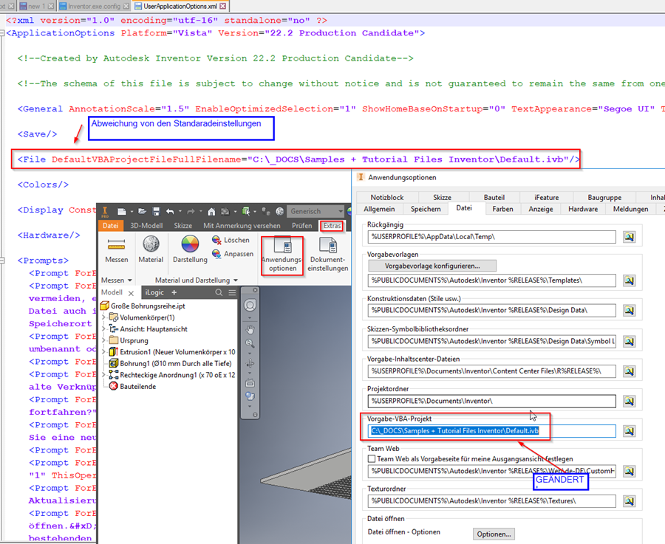Enable Team Web als Vorgabeseite checkbox

[x=372, y=459]
